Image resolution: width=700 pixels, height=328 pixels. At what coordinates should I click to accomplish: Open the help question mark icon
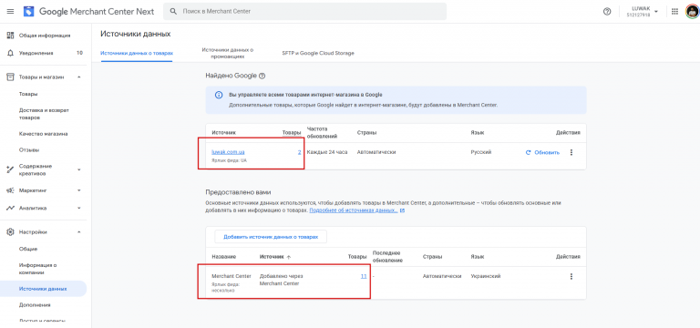(607, 12)
